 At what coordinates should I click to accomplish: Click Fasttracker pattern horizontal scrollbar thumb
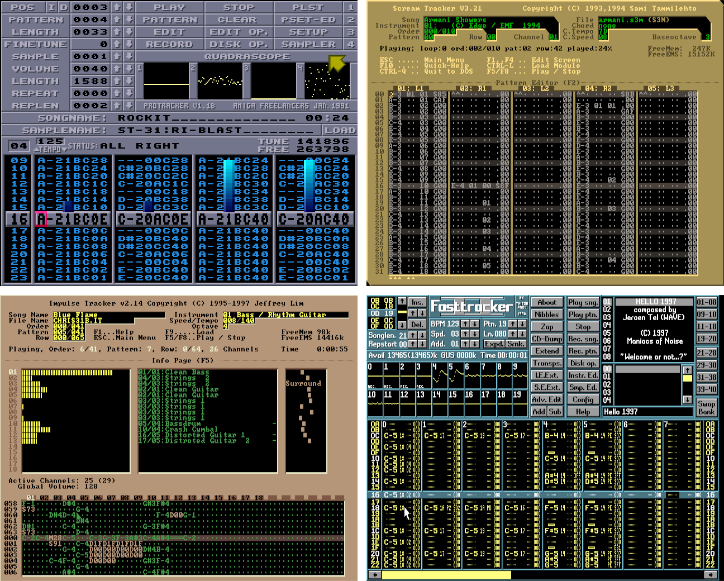(446, 575)
